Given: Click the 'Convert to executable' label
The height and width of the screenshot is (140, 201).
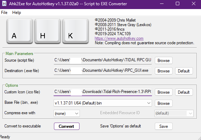Looking at the screenshot, I should pos(22,126).
